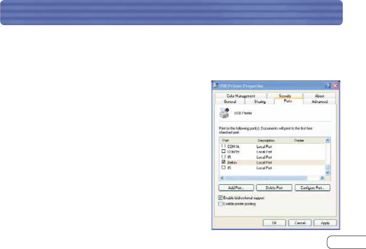Screen dimensions: 366x249
Task: Click the USB Printer name label
Action: pyautogui.click(x=243, y=113)
